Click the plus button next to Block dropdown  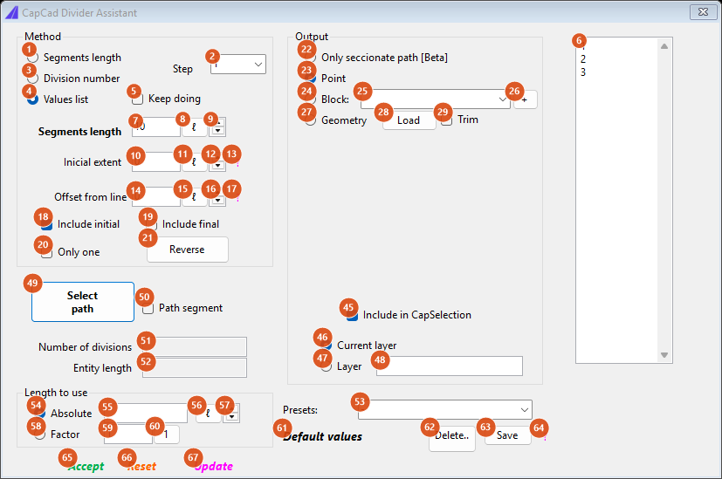[525, 99]
